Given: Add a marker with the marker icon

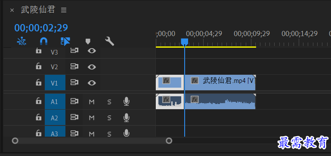Looking at the screenshot, I should [x=88, y=41].
